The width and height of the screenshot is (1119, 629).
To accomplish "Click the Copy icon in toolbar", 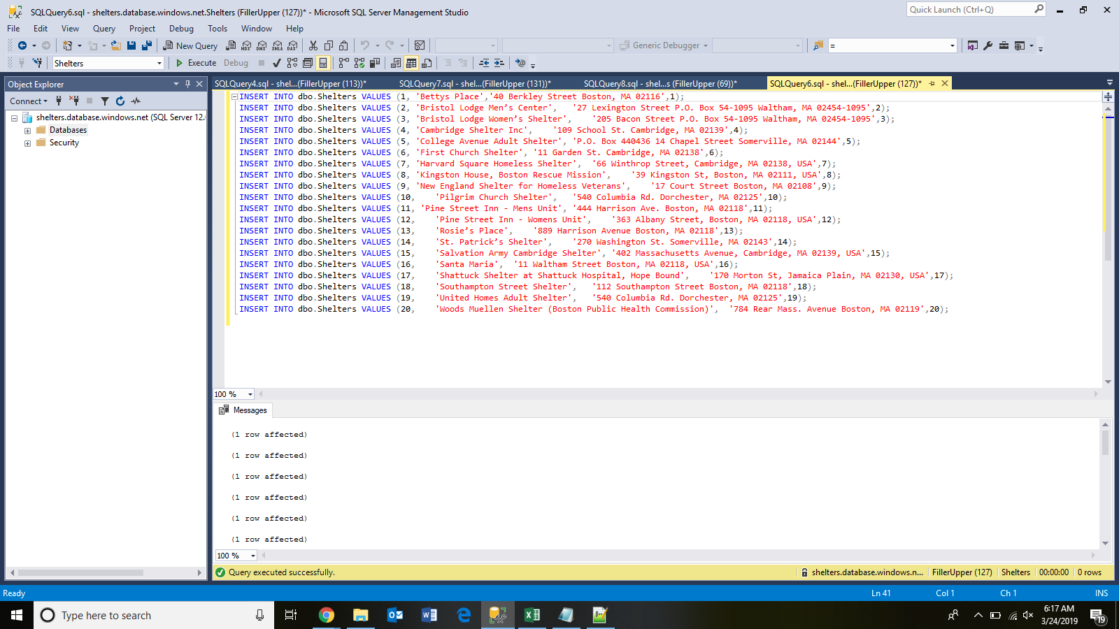I will point(328,45).
